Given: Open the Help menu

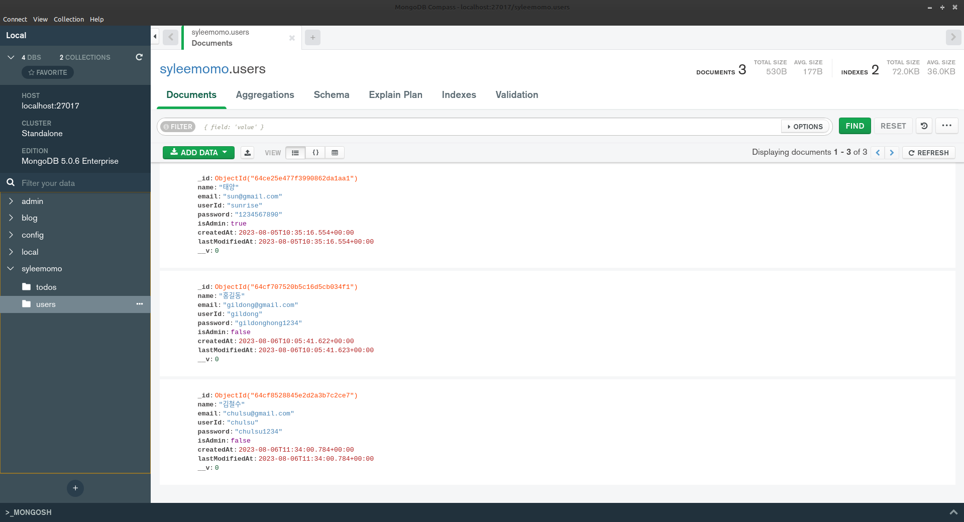Looking at the screenshot, I should 97,19.
